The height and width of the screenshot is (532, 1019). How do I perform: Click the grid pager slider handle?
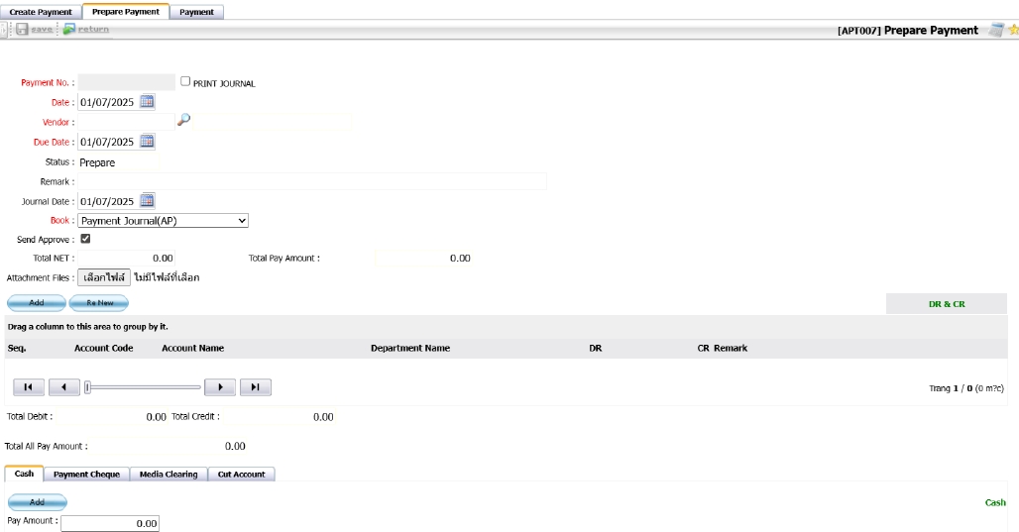[88, 387]
